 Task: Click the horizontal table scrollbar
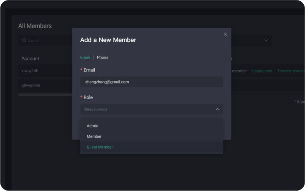click(x=45, y=95)
